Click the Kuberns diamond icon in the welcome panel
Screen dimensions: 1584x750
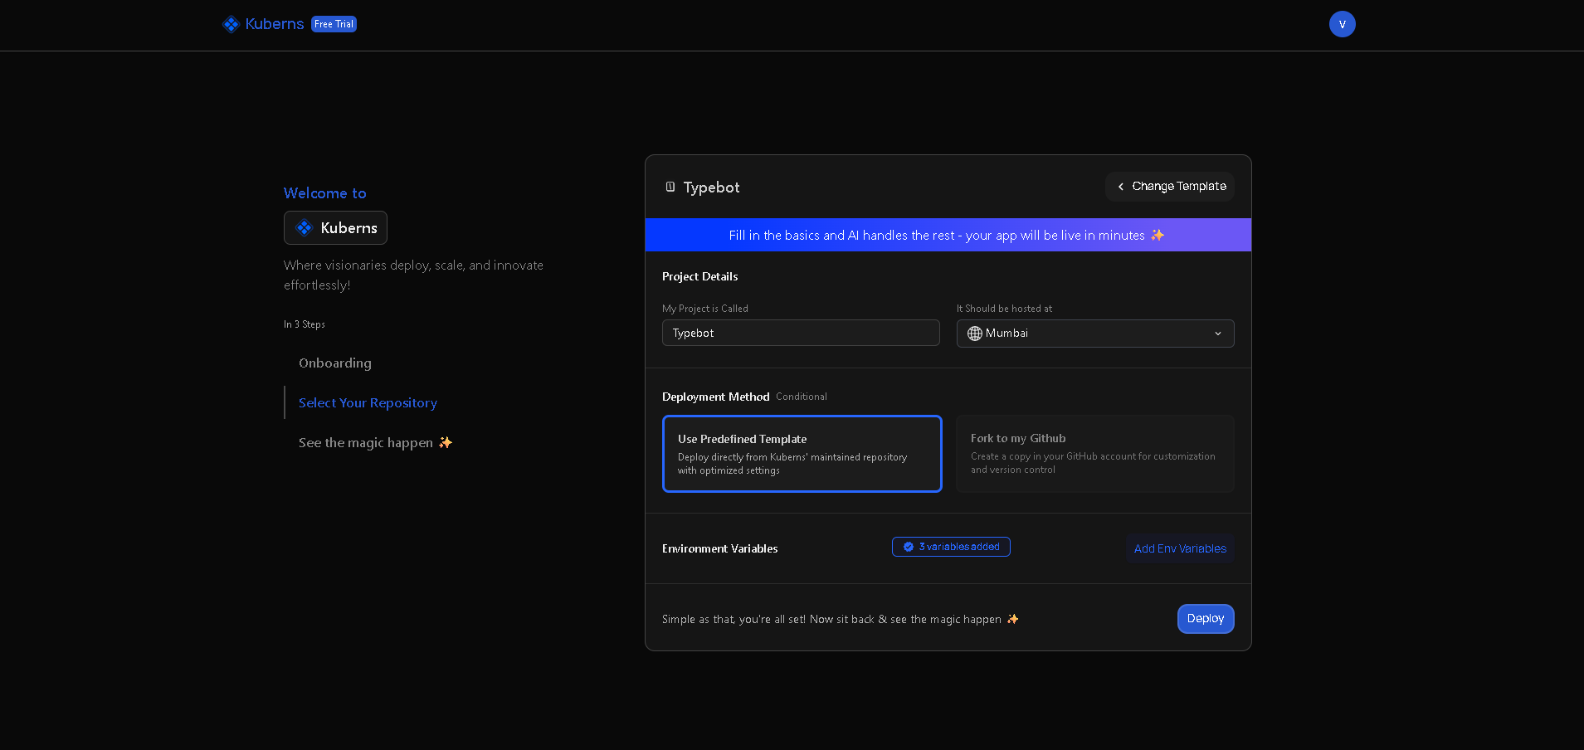[305, 227]
